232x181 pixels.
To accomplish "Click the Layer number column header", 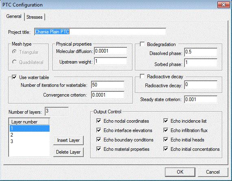I will (29, 121).
